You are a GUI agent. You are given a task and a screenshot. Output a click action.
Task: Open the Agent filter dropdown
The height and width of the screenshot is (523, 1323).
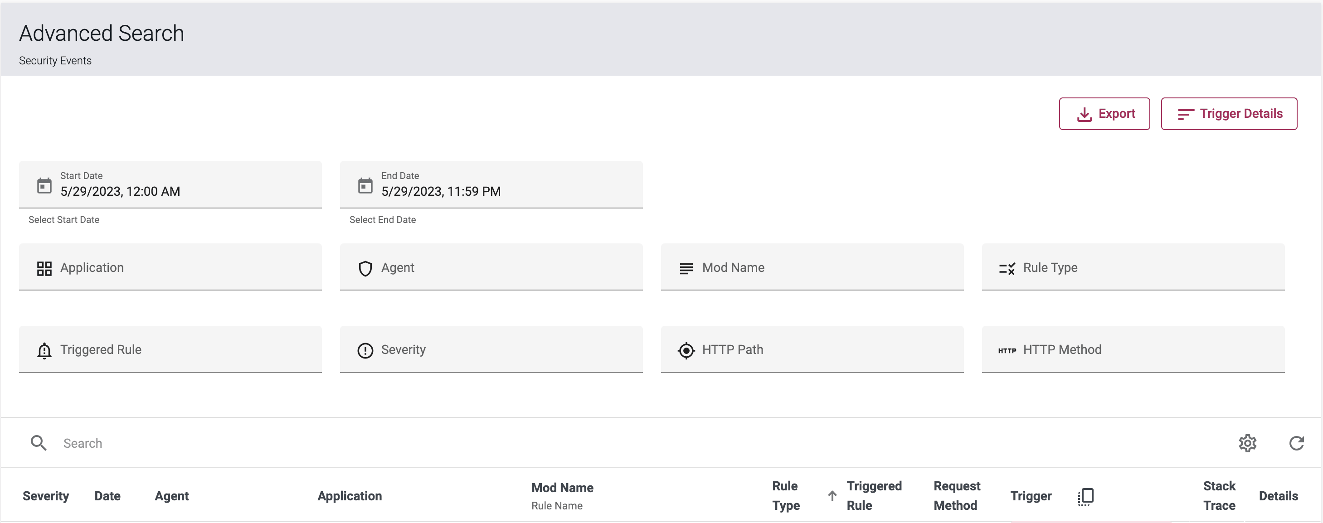tap(491, 267)
